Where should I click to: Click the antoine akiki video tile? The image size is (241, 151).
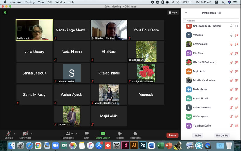72,116
